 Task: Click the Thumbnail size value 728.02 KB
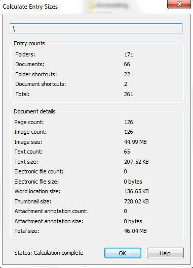[136, 201]
